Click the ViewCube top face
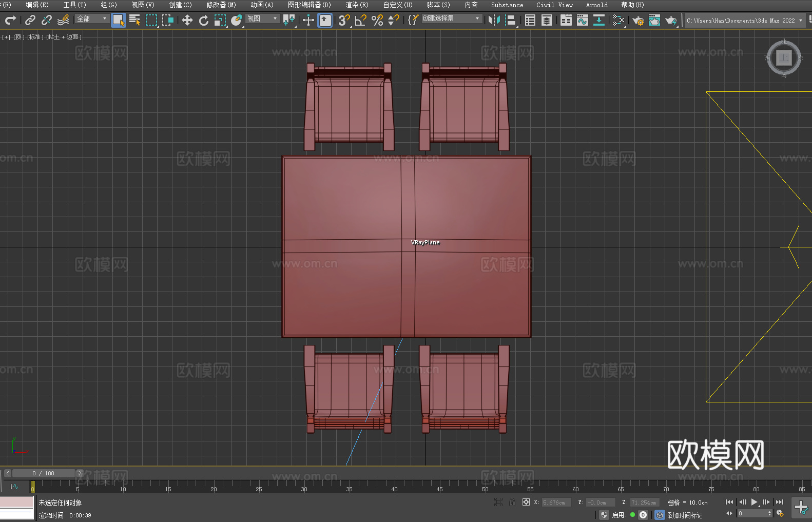The width and height of the screenshot is (812, 522). tap(784, 58)
